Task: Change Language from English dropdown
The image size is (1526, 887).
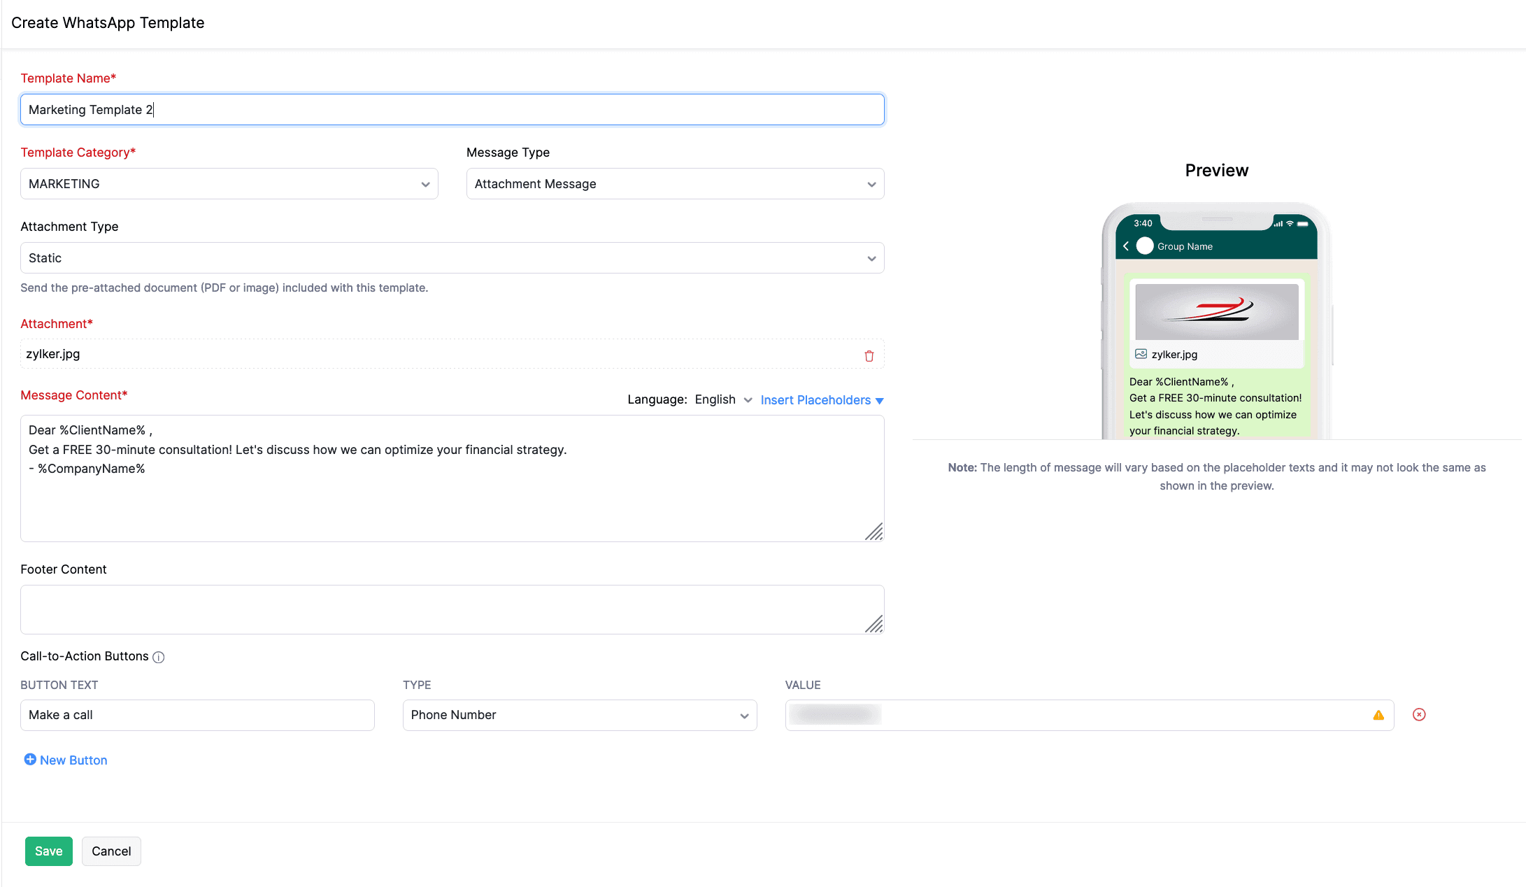Action: coord(723,399)
